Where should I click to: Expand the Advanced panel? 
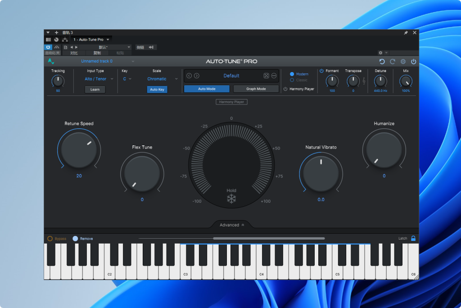pos(232,225)
